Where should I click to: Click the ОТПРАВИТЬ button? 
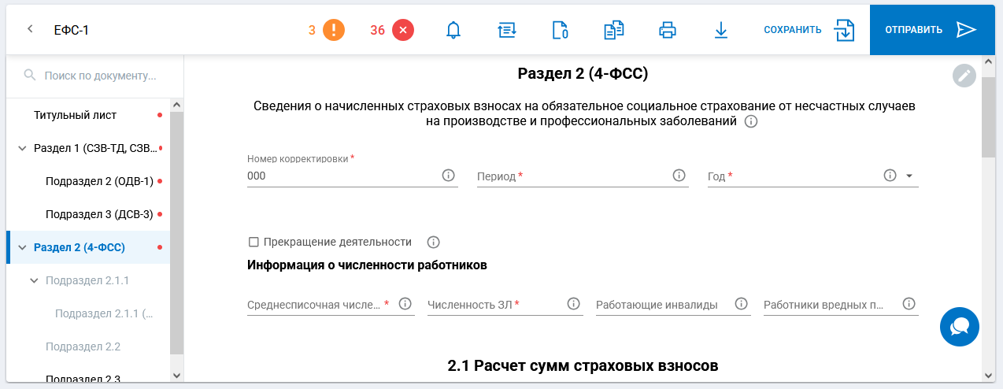click(931, 30)
